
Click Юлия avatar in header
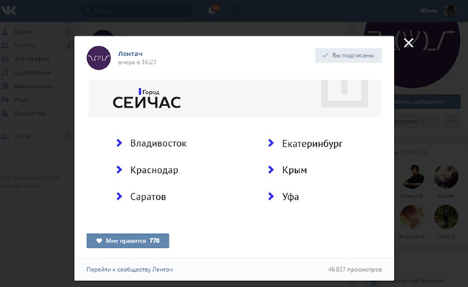tap(450, 11)
